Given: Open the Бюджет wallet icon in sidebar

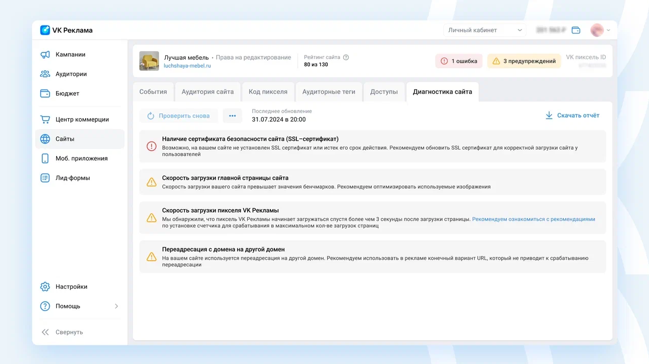Looking at the screenshot, I should (x=45, y=94).
